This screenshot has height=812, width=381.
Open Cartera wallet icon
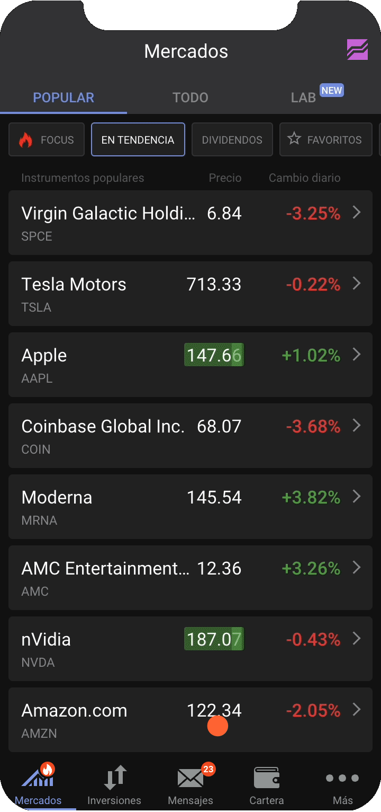[x=266, y=778]
